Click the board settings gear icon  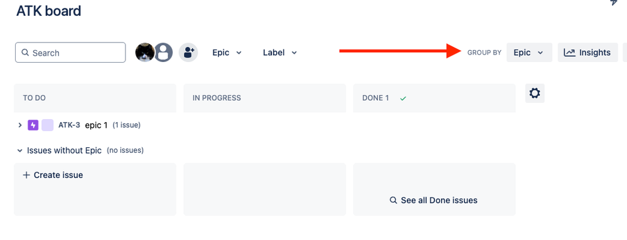(x=535, y=93)
